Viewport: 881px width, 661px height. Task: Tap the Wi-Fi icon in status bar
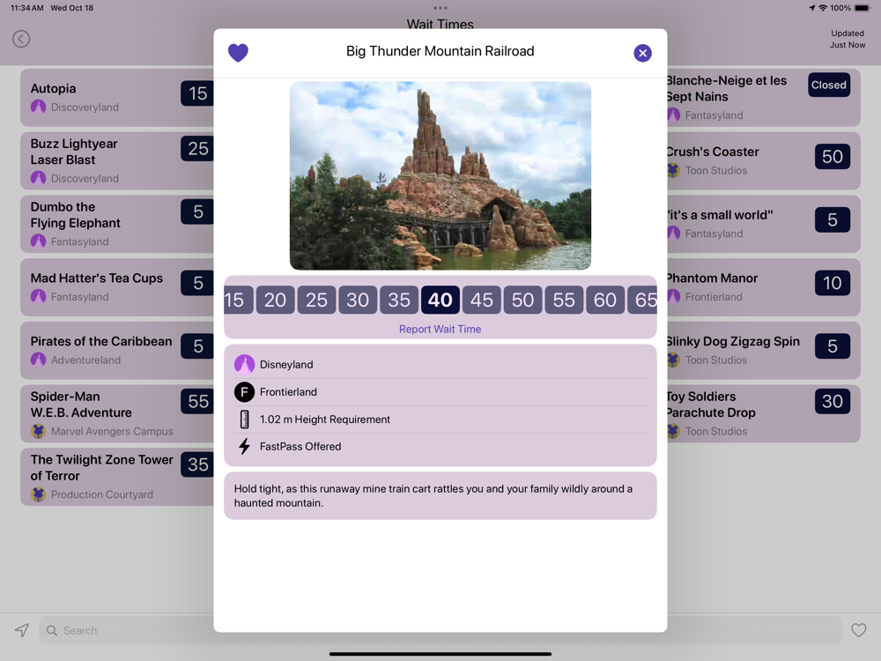[823, 8]
